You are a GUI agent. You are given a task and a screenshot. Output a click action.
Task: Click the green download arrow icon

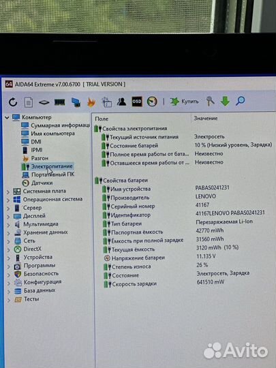[225, 102]
